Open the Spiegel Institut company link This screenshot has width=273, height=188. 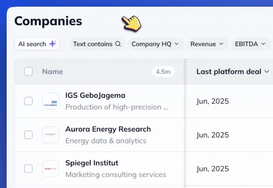click(92, 163)
